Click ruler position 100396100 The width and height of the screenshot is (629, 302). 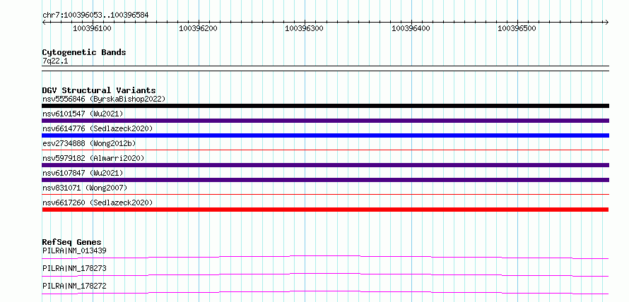coord(93,28)
